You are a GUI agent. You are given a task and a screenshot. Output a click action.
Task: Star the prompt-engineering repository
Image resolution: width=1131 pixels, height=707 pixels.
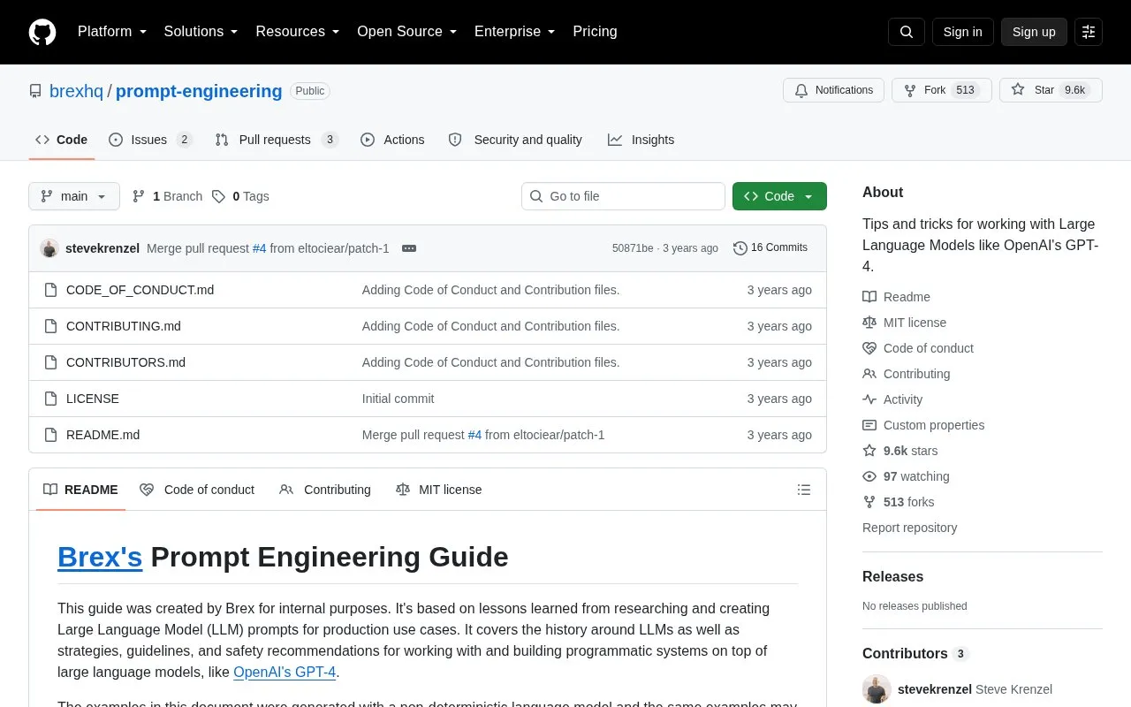1051,90
